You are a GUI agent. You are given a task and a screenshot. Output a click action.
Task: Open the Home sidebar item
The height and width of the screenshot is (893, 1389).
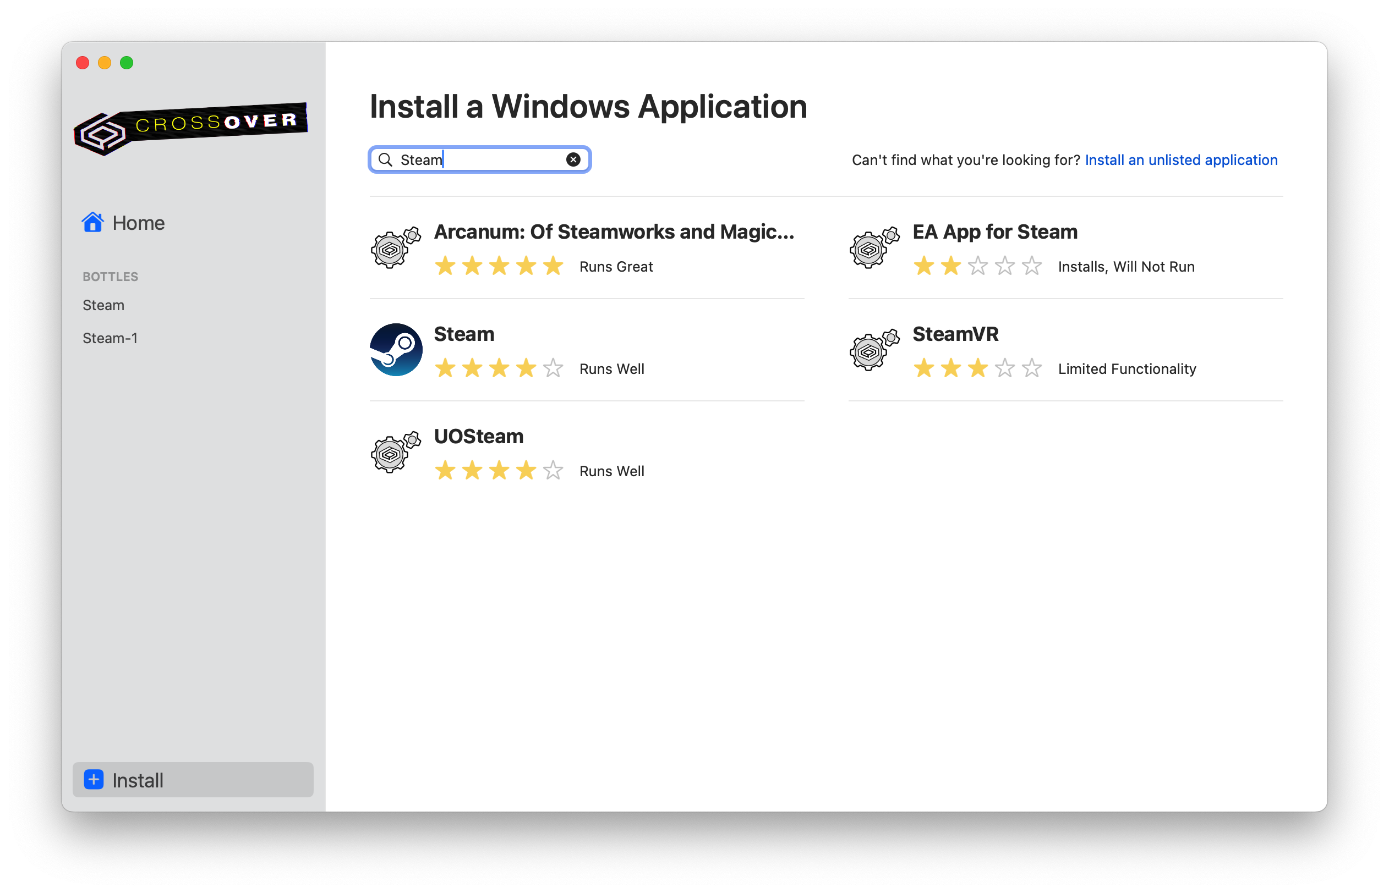124,223
